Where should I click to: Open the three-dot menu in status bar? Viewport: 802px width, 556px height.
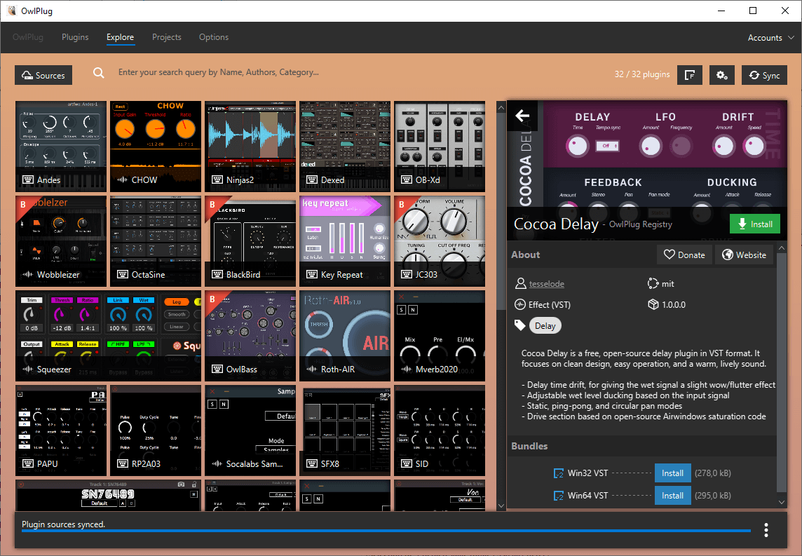coord(766,529)
